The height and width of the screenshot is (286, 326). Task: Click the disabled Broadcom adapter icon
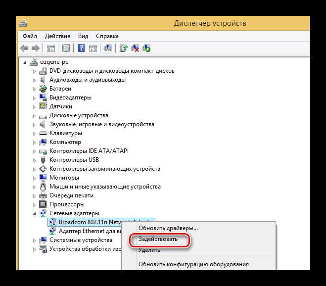(x=52, y=222)
